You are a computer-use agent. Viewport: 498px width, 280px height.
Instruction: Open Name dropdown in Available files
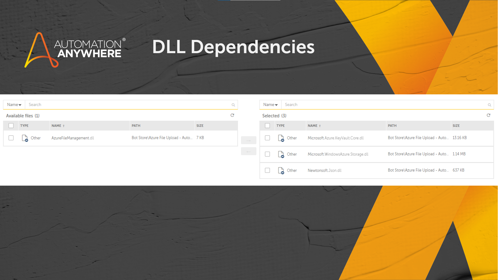coord(14,105)
